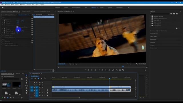Viewport: 183px width, 103px height.
Task: Export a frame with the camera icon
Action: [120, 70]
